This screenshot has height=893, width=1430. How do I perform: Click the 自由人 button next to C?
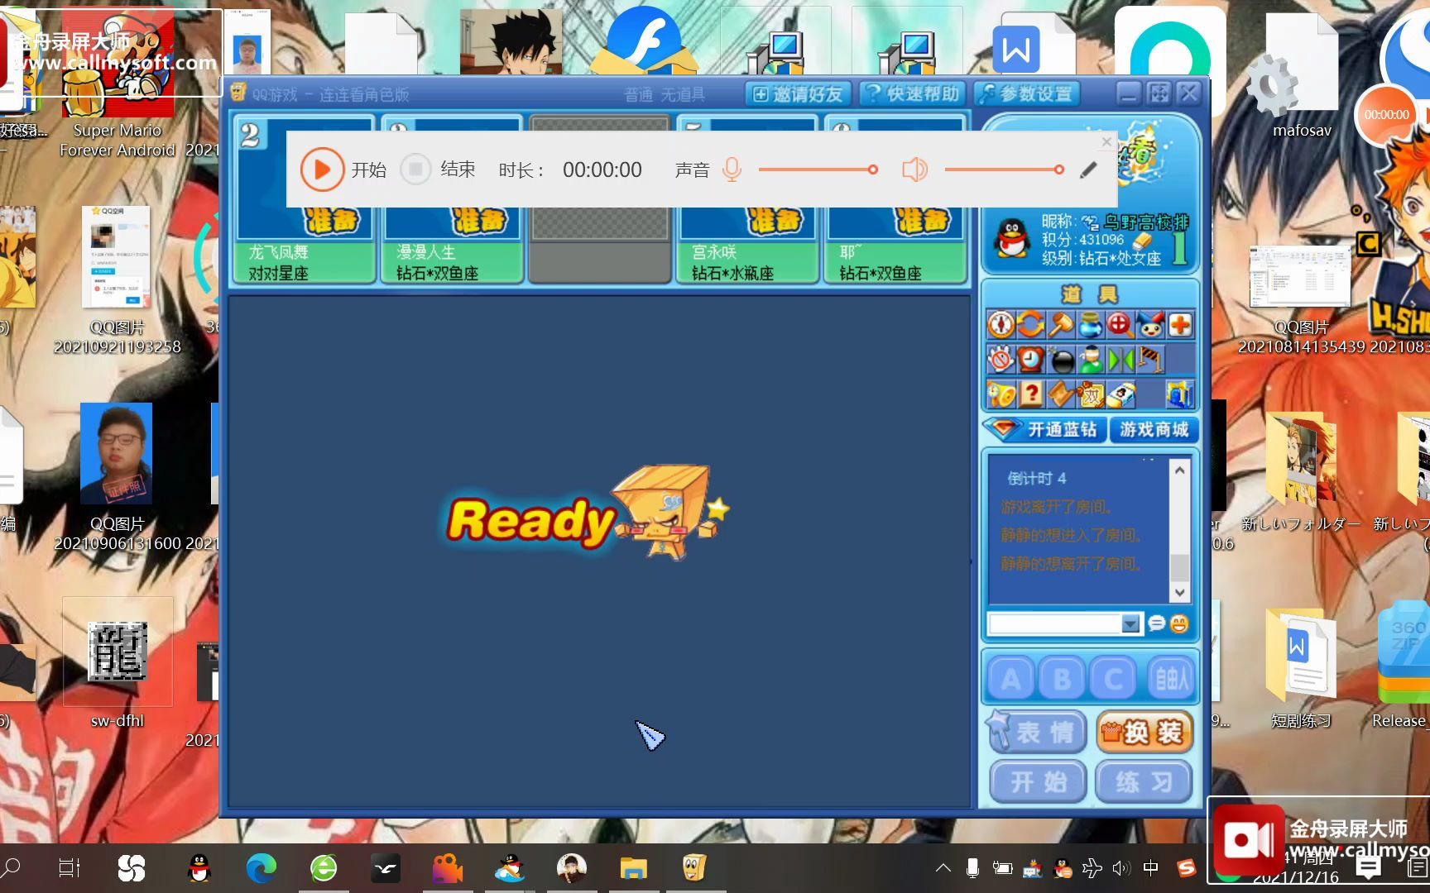pos(1171,679)
